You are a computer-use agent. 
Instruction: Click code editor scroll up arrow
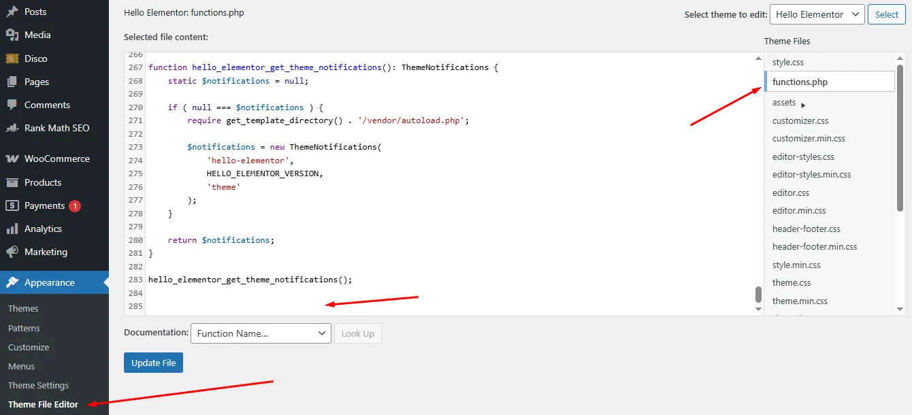(758, 59)
